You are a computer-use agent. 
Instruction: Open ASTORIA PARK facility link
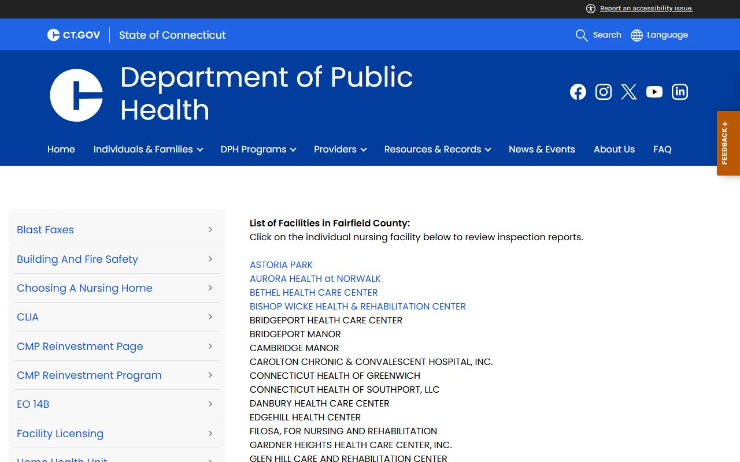[281, 265]
